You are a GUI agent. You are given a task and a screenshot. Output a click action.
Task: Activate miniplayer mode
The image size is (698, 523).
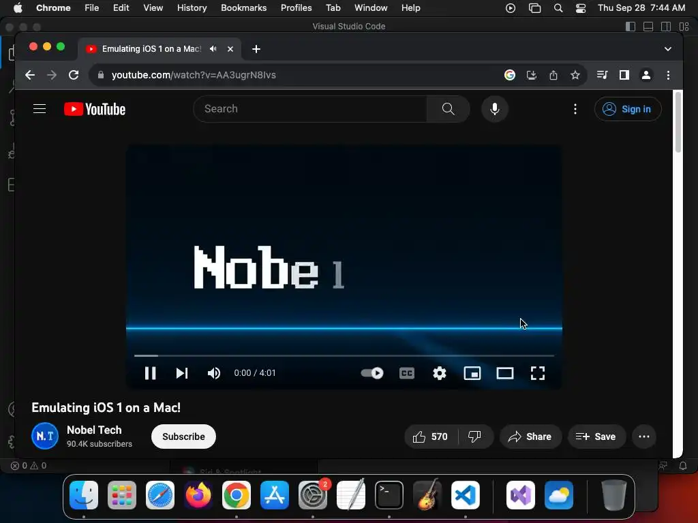(x=472, y=373)
